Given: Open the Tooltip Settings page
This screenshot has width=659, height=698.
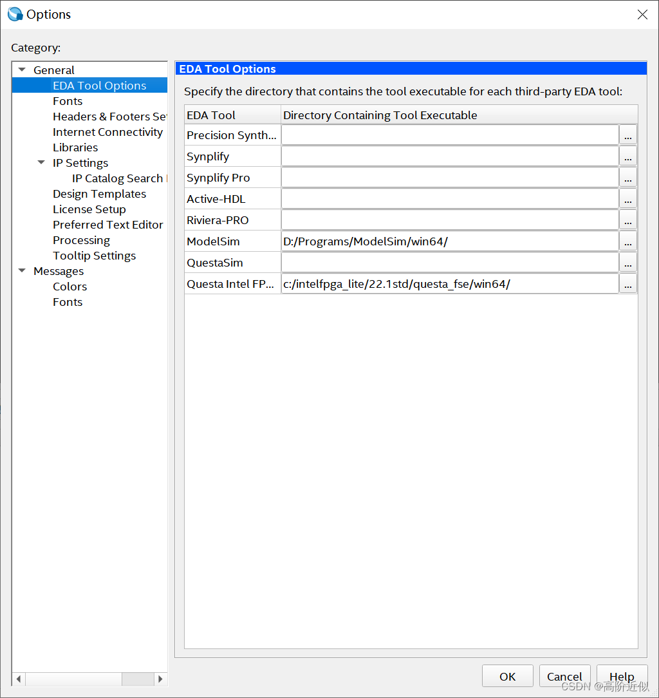Looking at the screenshot, I should point(94,256).
